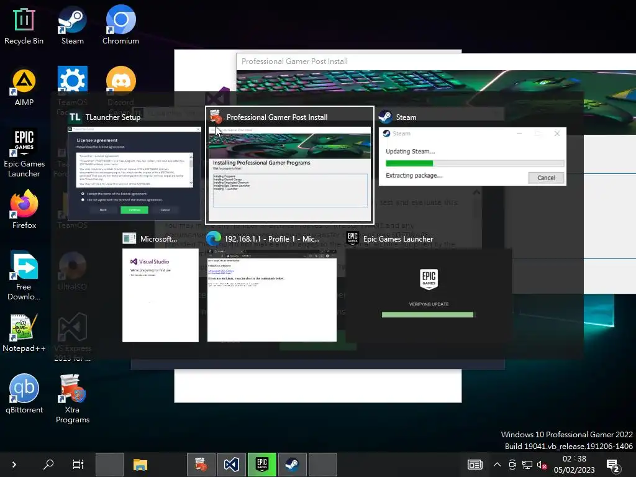Click the Steam taskbar button
636x477 pixels.
point(293,465)
